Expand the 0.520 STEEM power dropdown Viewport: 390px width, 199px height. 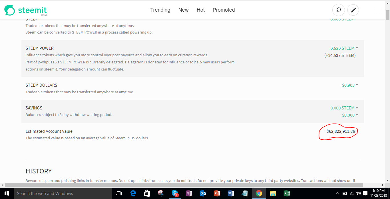[x=344, y=48]
